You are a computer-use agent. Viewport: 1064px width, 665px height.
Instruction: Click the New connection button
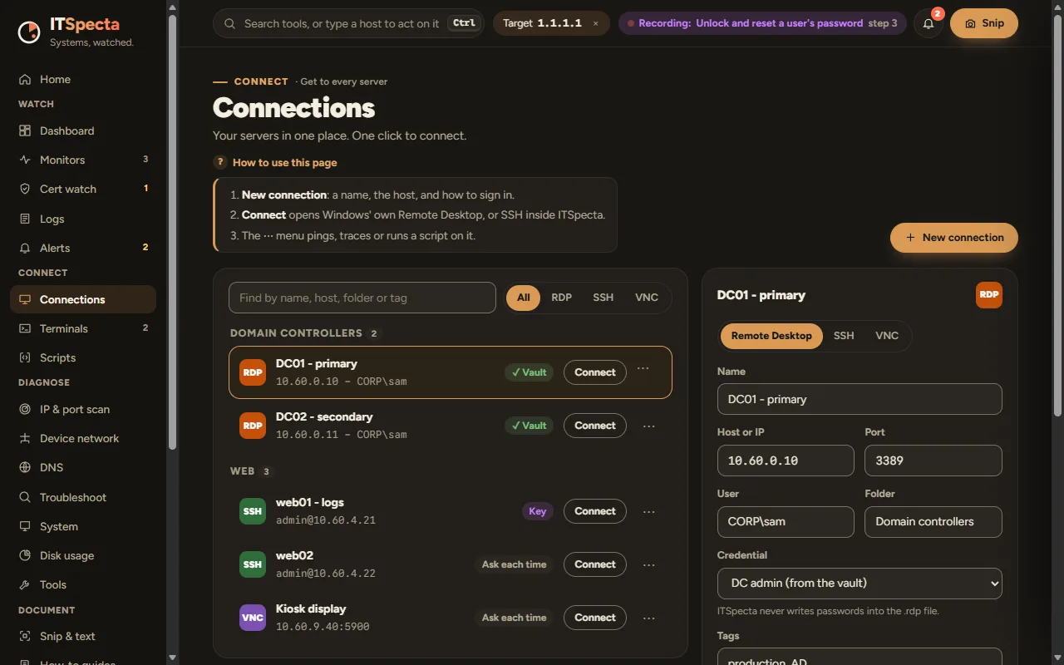click(954, 238)
